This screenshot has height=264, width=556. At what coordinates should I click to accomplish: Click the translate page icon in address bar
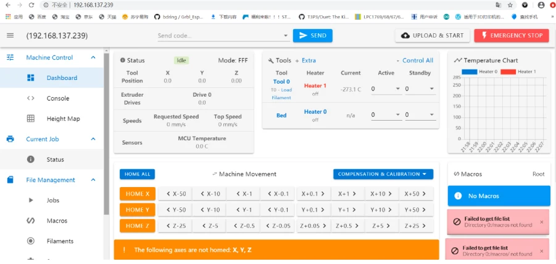pos(499,5)
